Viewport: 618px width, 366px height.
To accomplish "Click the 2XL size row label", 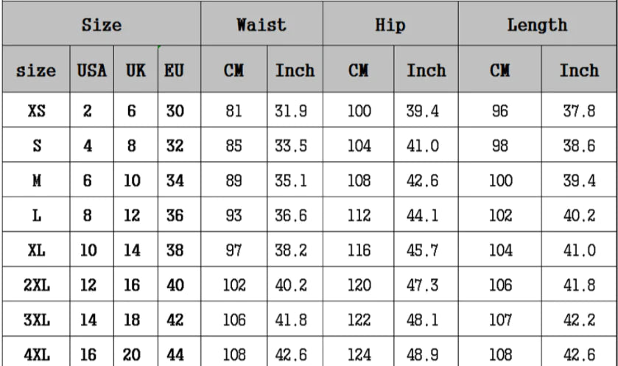I will [36, 285].
